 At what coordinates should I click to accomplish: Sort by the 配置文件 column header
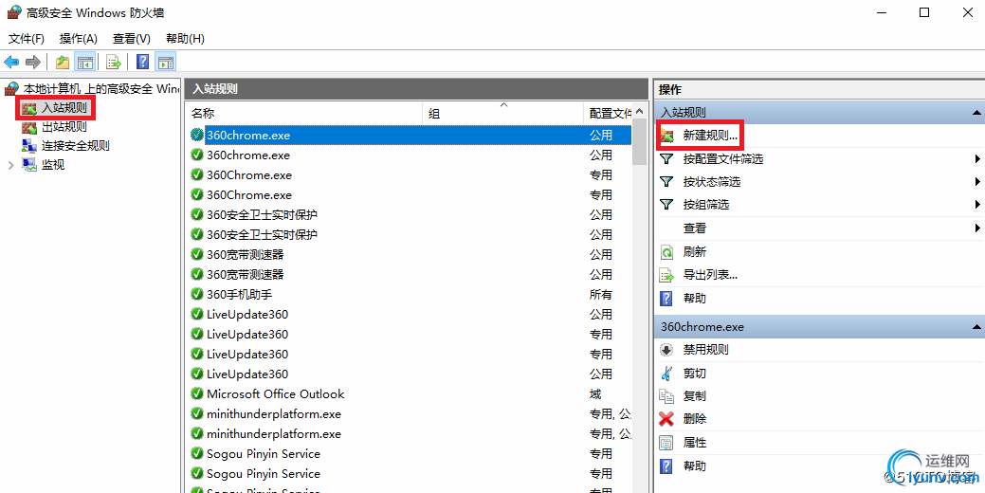pyautogui.click(x=610, y=113)
